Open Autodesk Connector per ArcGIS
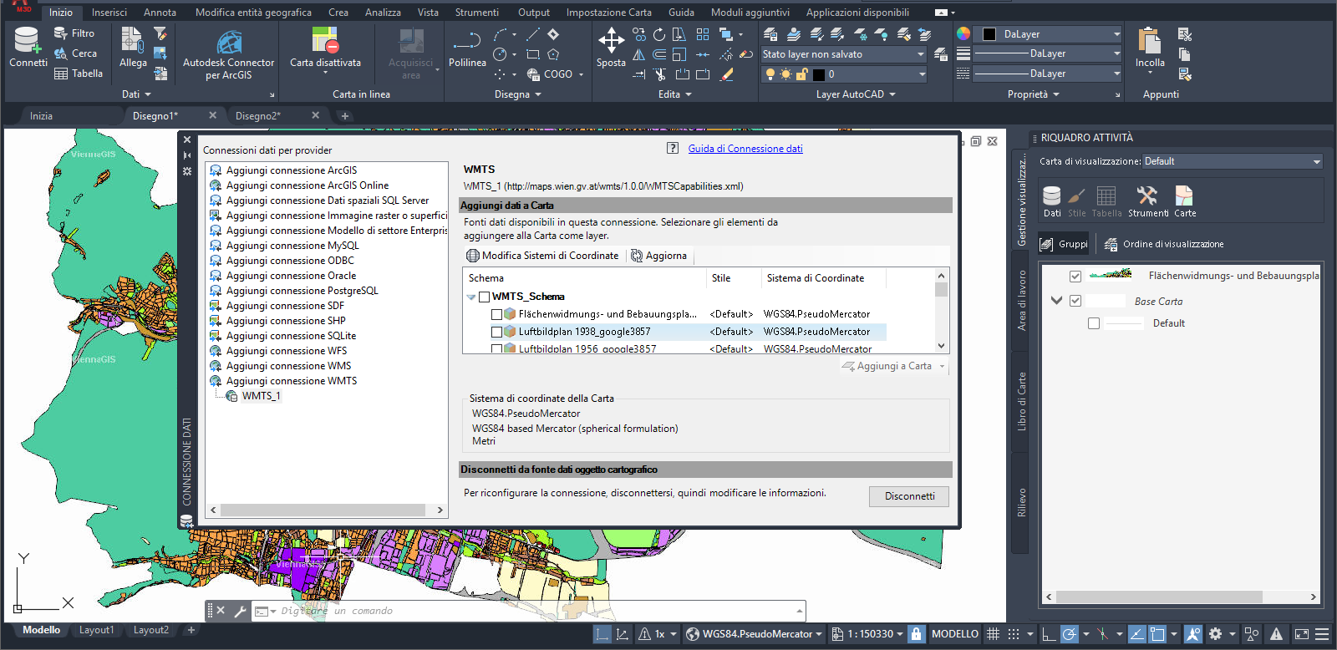The height and width of the screenshot is (650, 1337). point(228,43)
